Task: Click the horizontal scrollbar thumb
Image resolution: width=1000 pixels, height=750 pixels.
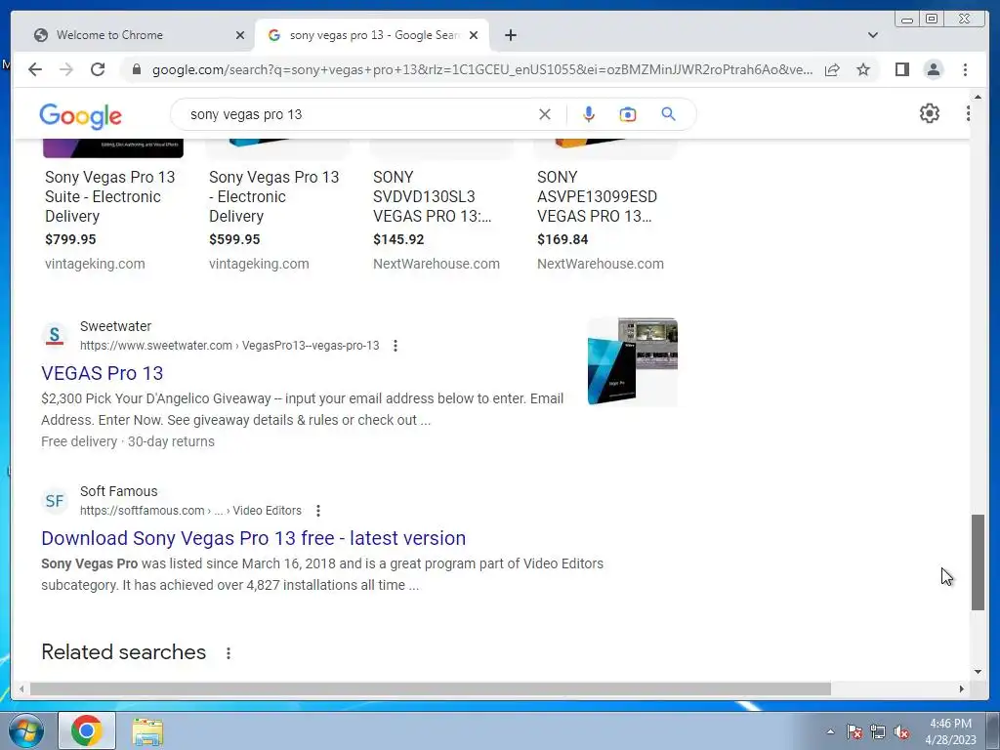Action: (x=431, y=688)
